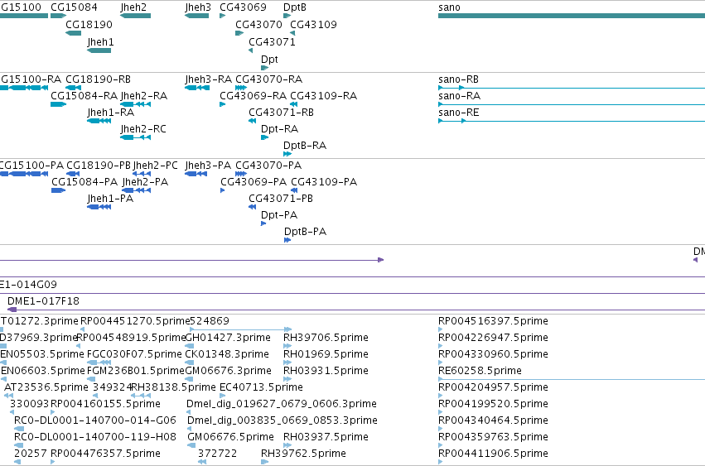Select transcript label CG43109-RA
Screen dimensions: 705x466
tap(324, 96)
